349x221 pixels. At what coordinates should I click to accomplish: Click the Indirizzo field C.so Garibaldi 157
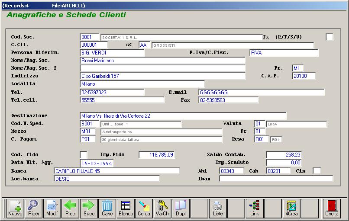(x=163, y=76)
